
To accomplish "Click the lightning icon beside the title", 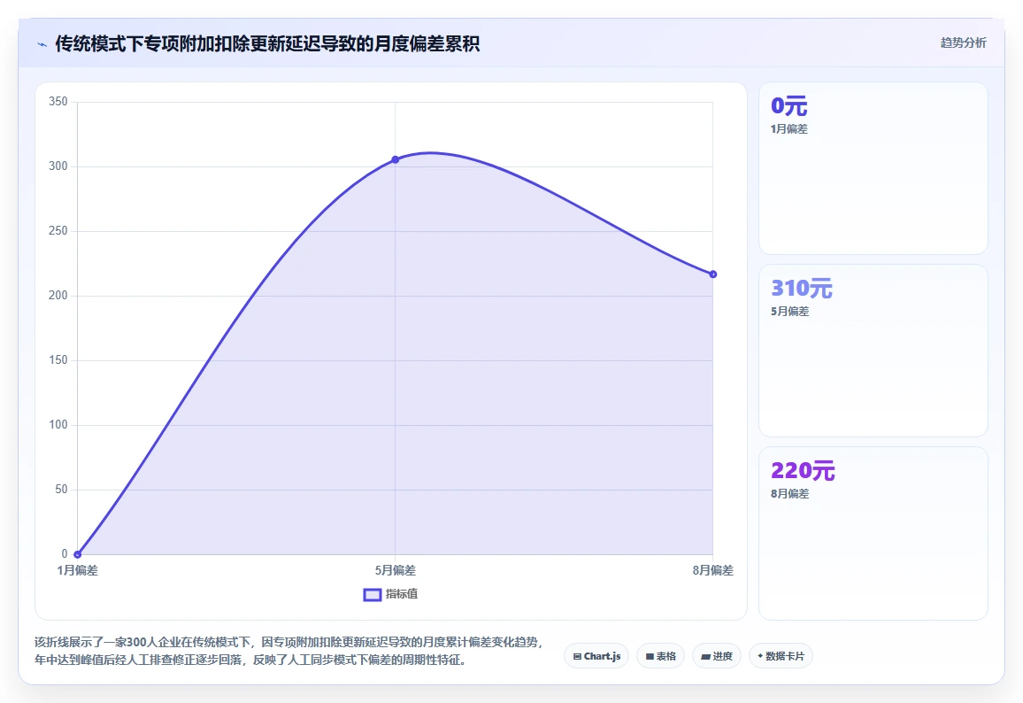I will click(42, 44).
